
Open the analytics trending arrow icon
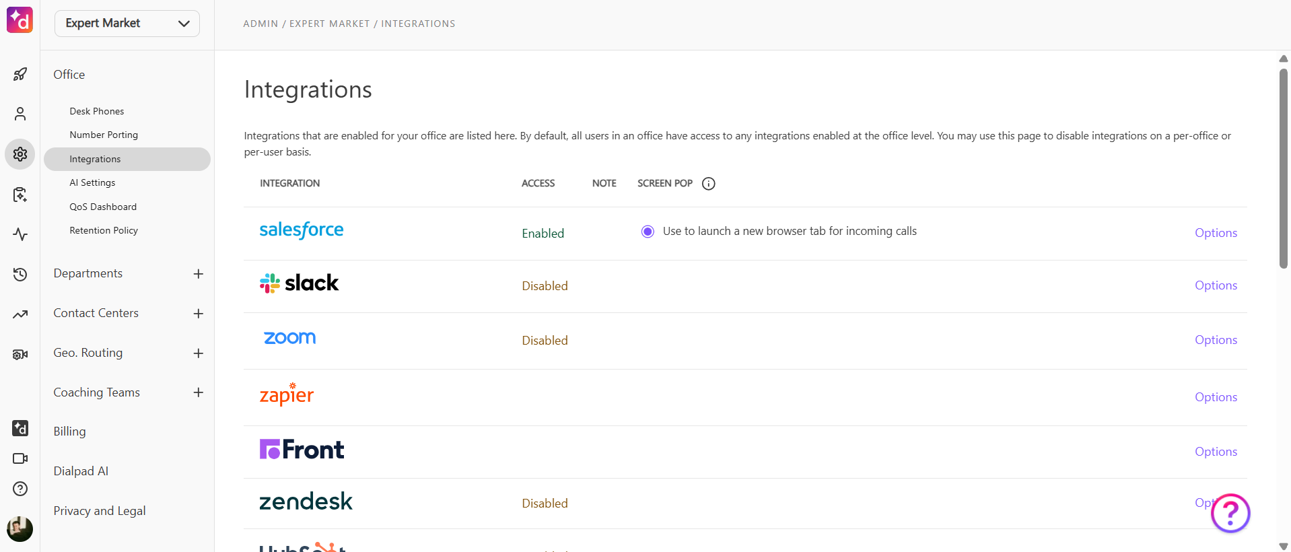click(20, 314)
